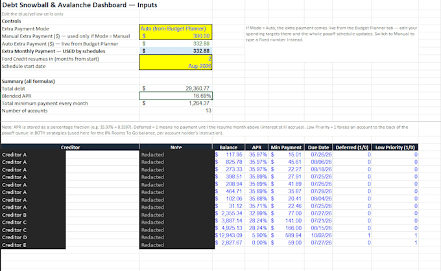Select the Number of accounts value 13
The height and width of the screenshot is (271, 441).
[176, 111]
